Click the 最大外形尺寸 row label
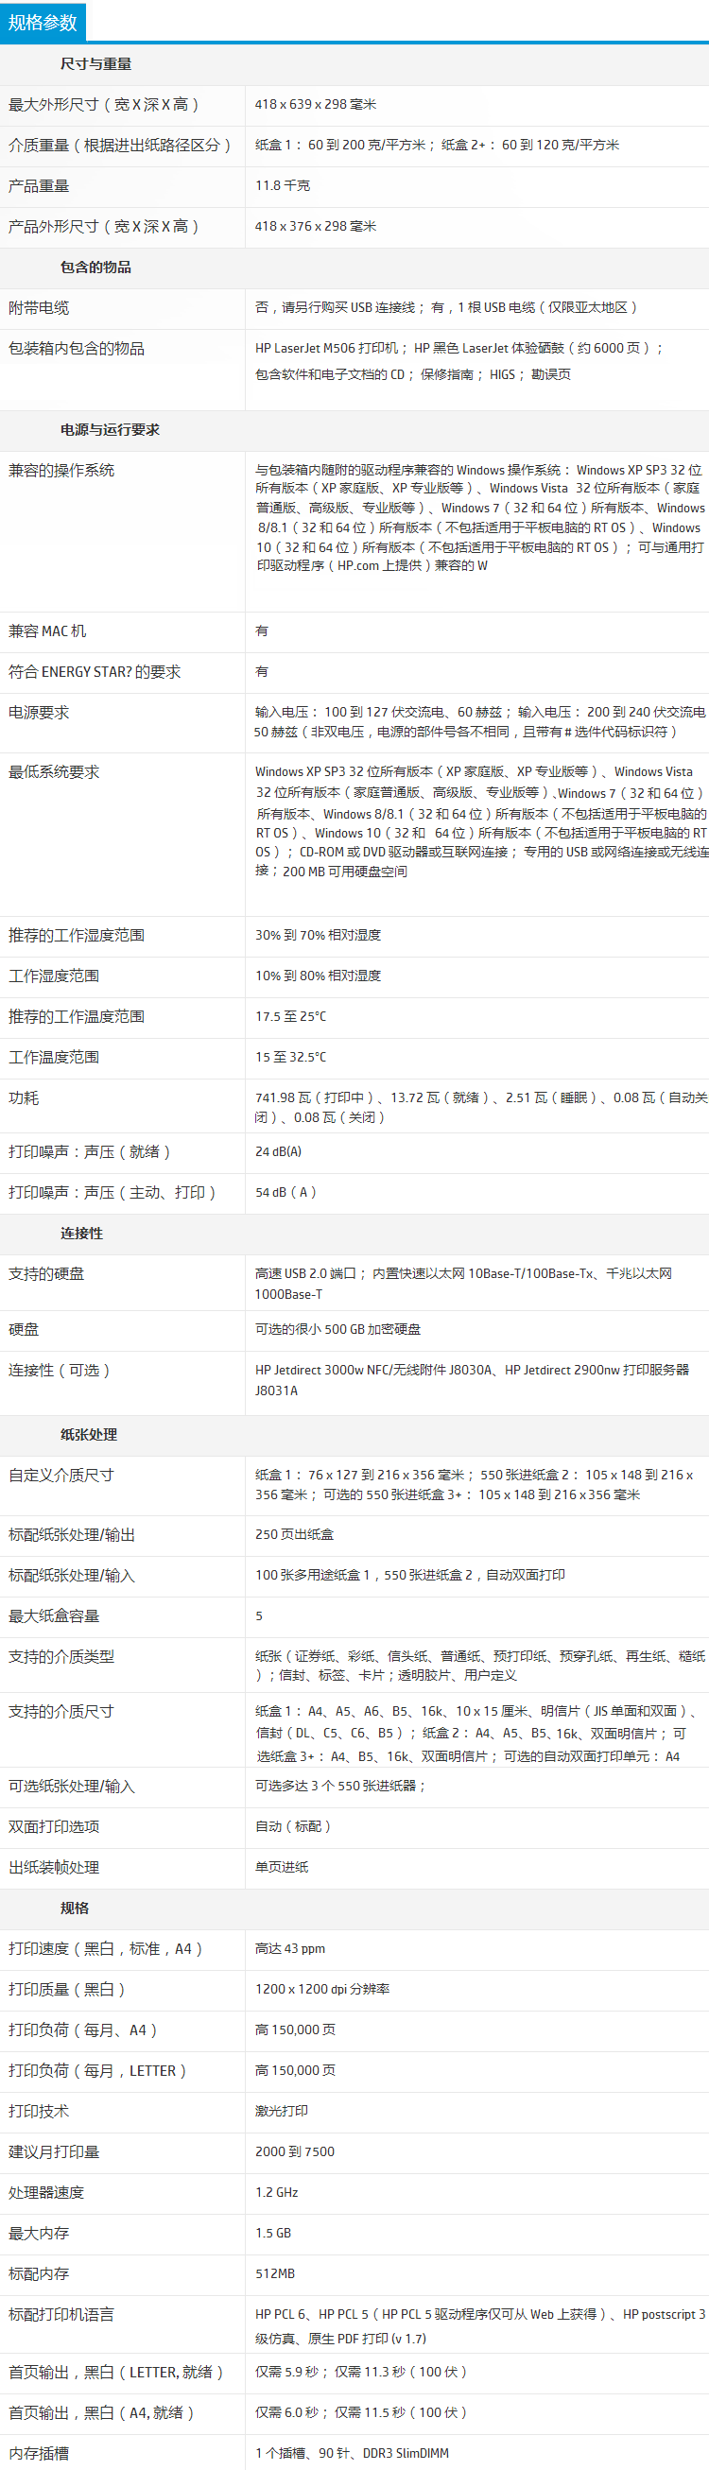 (104, 105)
